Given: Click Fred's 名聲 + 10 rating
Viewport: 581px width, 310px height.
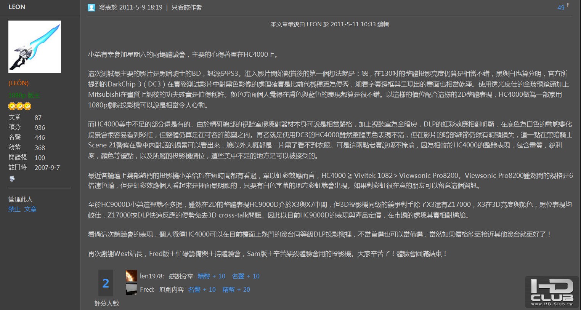Looking at the screenshot, I should [x=202, y=289].
